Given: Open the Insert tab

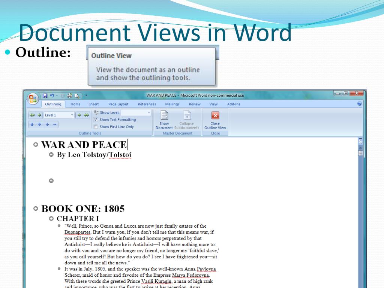Looking at the screenshot, I should point(94,104).
